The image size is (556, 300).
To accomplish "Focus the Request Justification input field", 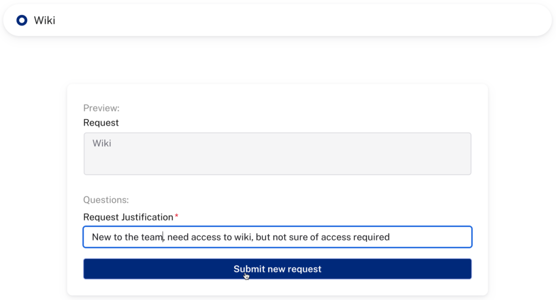I will 277,237.
